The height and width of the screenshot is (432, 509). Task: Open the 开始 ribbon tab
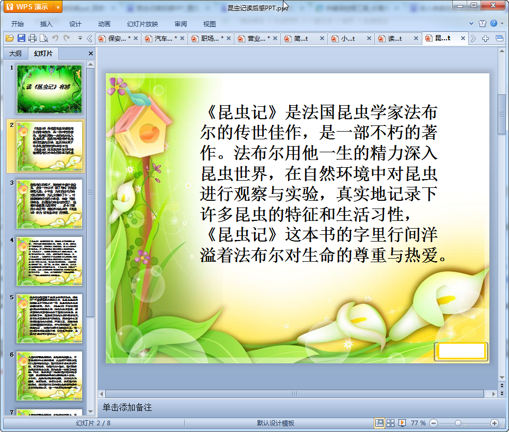(17, 24)
